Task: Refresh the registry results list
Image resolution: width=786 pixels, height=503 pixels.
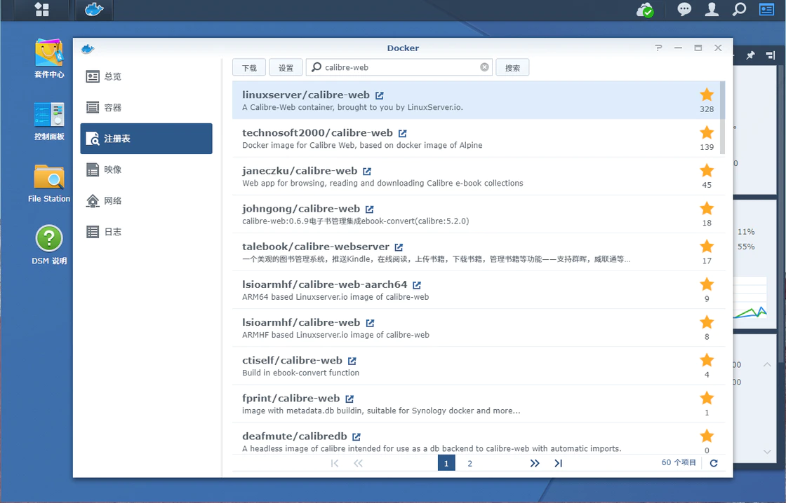Action: click(x=714, y=463)
